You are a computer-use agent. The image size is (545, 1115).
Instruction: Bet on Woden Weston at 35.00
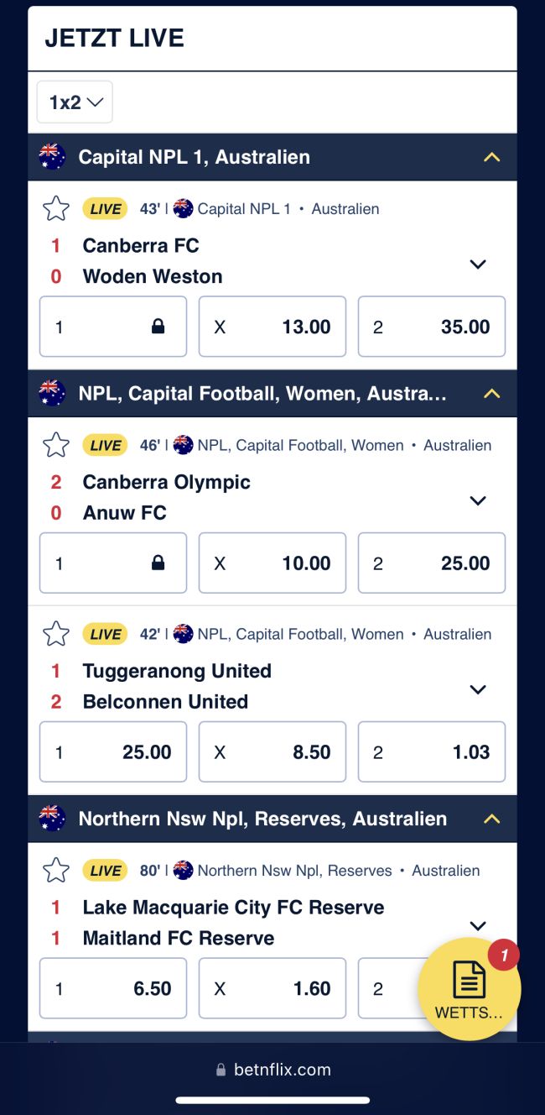coord(432,327)
